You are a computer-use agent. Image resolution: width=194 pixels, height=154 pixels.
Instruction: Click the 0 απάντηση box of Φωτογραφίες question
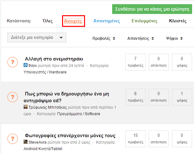tap(159, 139)
